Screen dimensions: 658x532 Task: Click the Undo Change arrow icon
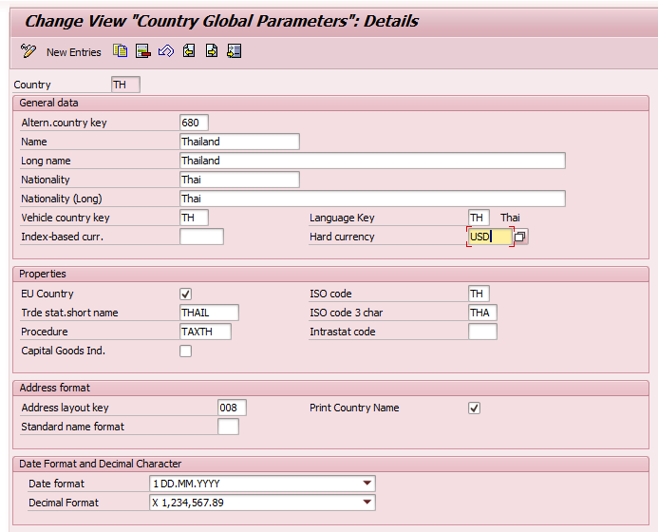click(166, 51)
